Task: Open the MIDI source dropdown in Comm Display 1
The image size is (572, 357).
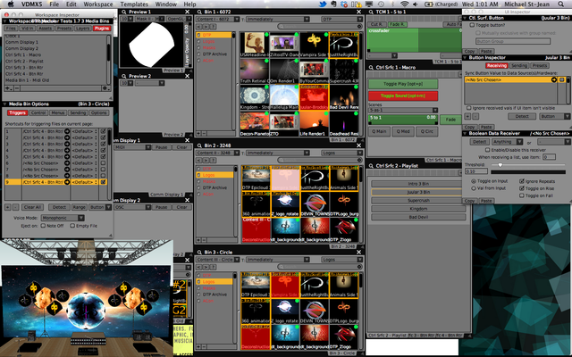Action: [132, 147]
